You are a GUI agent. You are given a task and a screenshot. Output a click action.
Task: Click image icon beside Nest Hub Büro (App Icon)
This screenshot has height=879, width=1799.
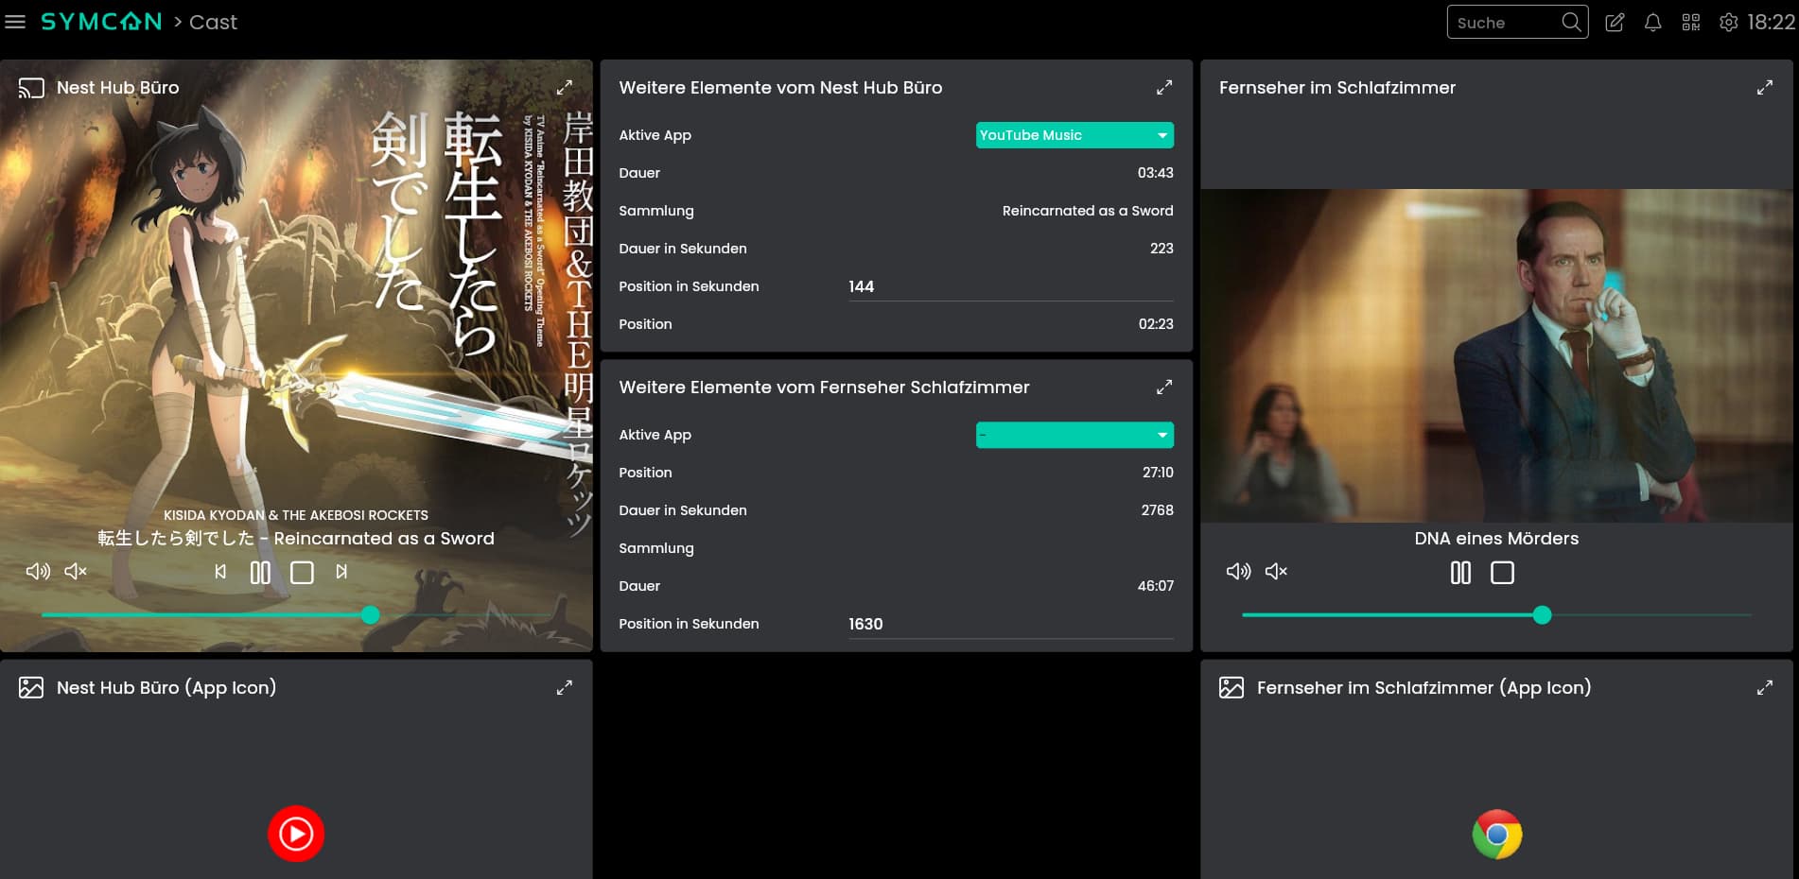tap(31, 688)
